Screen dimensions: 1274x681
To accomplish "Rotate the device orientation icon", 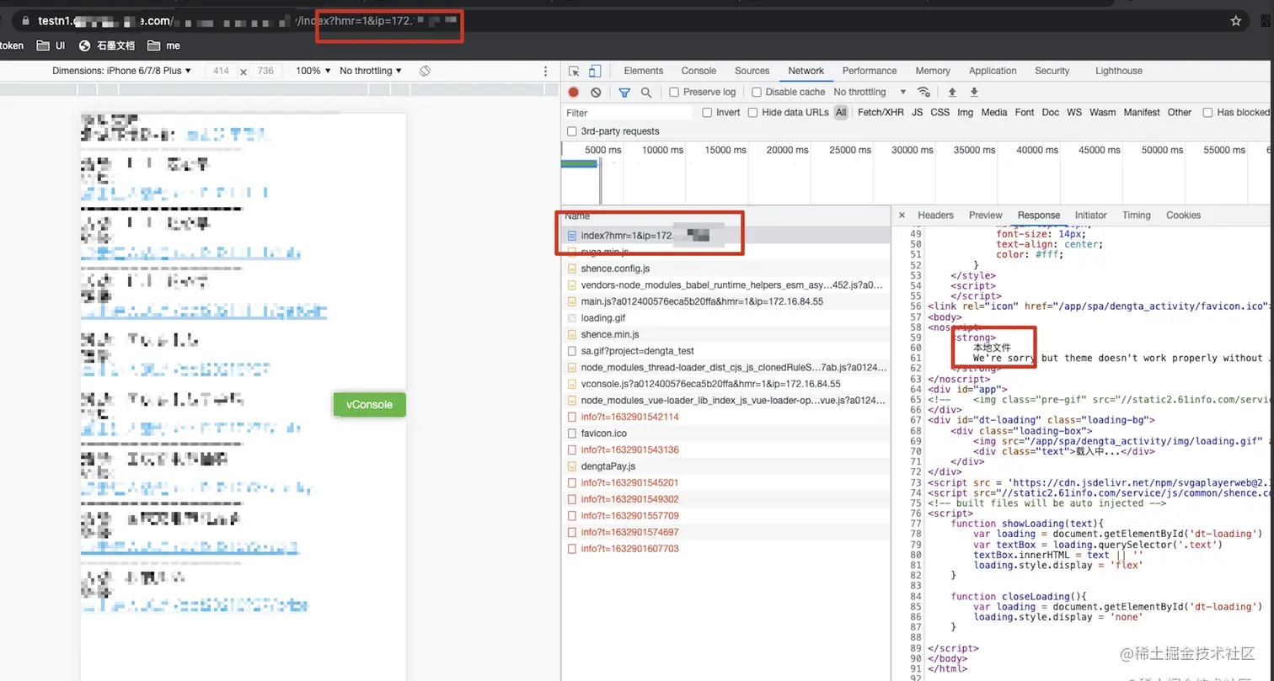I will click(x=426, y=72).
